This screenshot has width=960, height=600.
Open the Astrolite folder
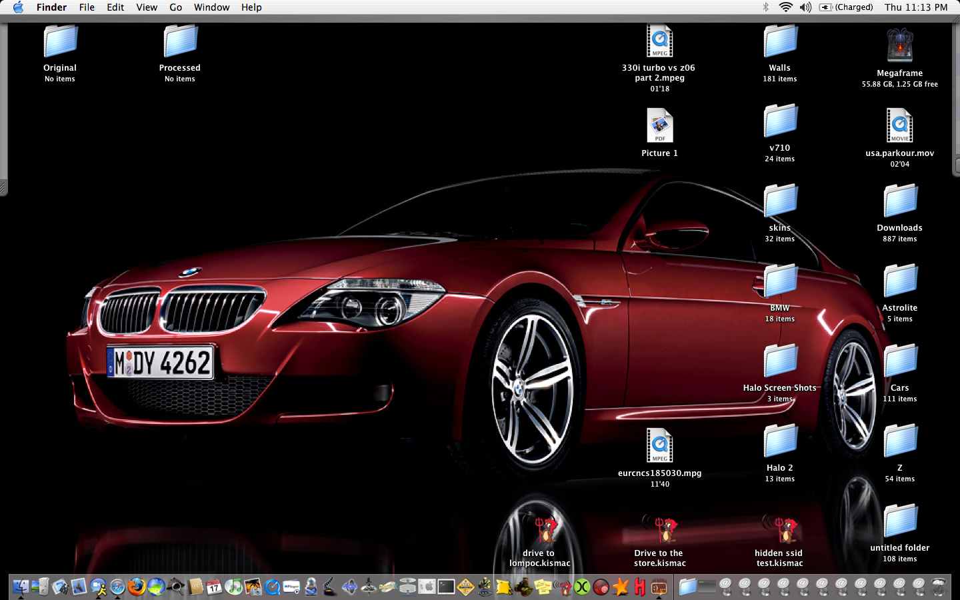pyautogui.click(x=900, y=281)
